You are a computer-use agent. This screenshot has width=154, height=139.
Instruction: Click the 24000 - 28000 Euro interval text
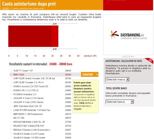61,64
